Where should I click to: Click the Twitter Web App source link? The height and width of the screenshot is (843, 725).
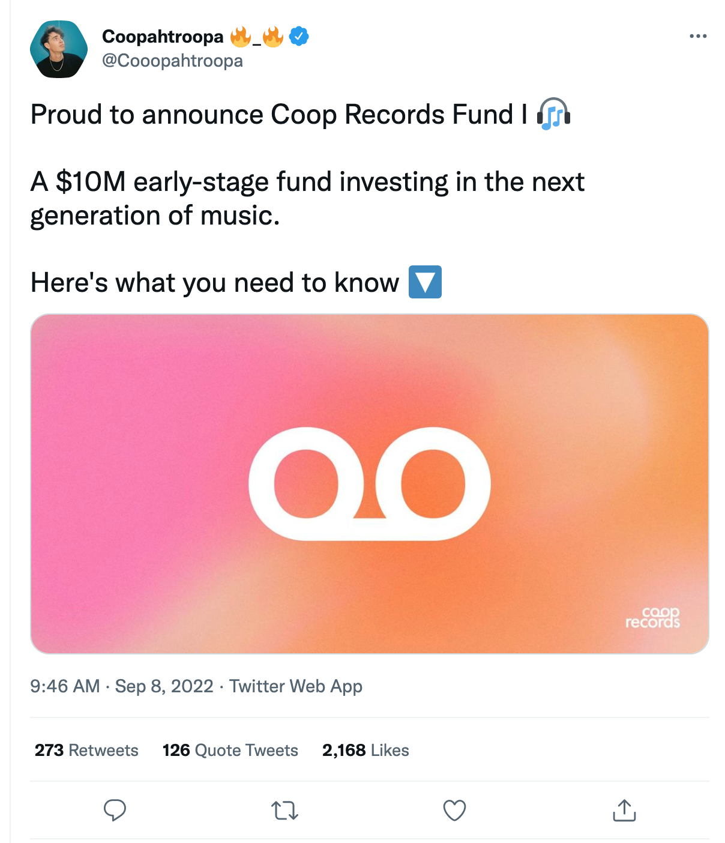tap(296, 686)
